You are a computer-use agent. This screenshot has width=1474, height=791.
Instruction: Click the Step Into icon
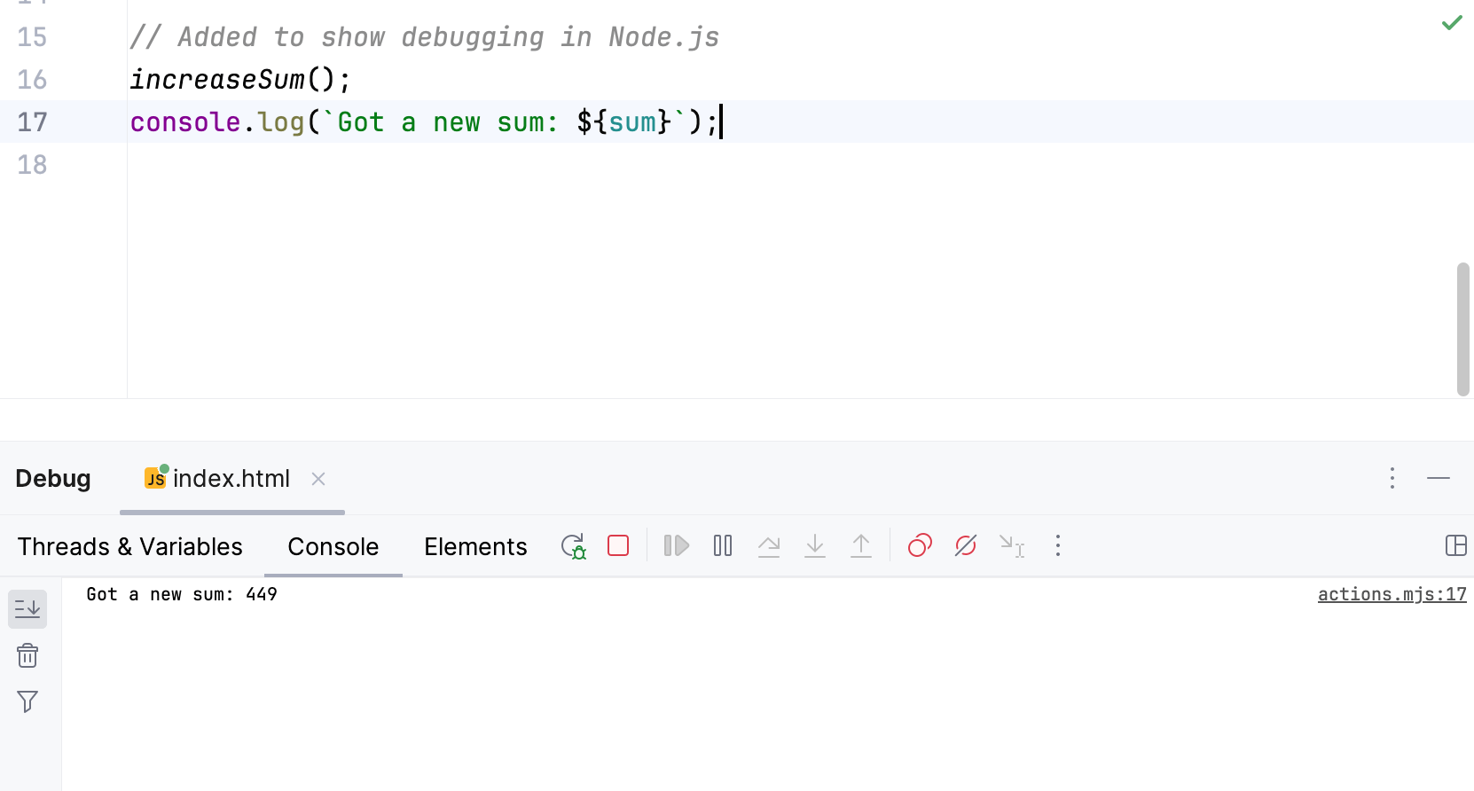coord(815,545)
